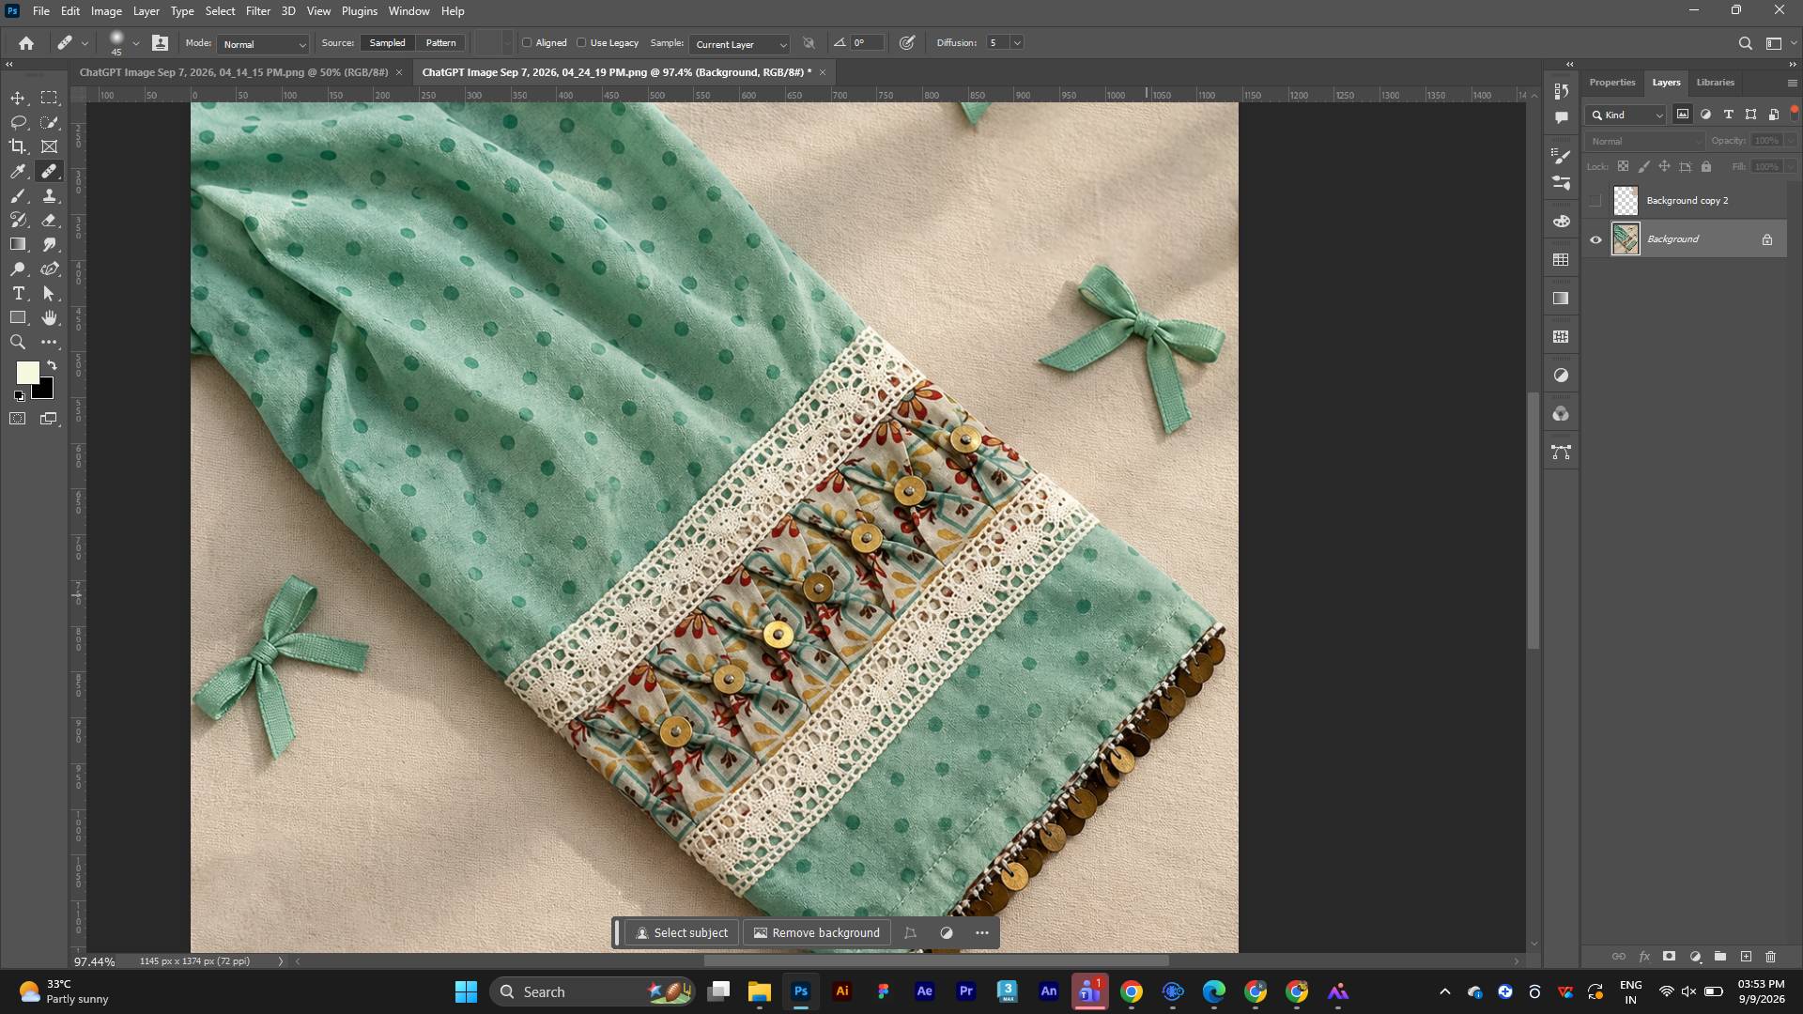Switch to the Properties panel tab
The height and width of the screenshot is (1014, 1803).
coord(1612,83)
